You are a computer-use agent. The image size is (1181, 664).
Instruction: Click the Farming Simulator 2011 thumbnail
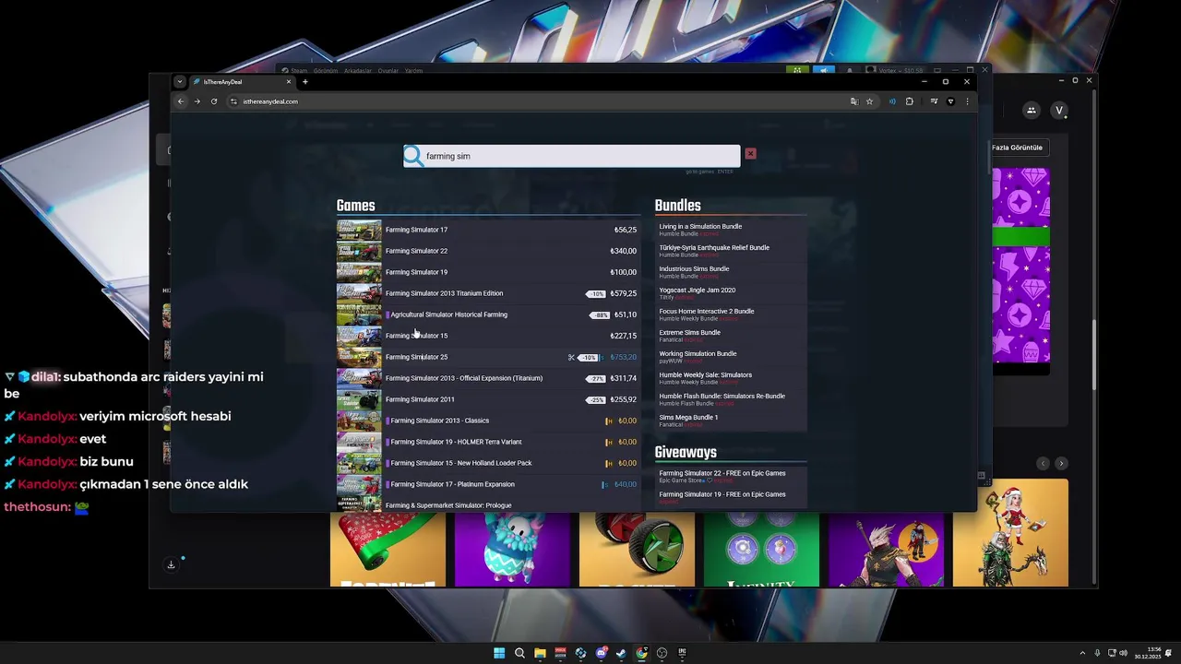tap(359, 399)
